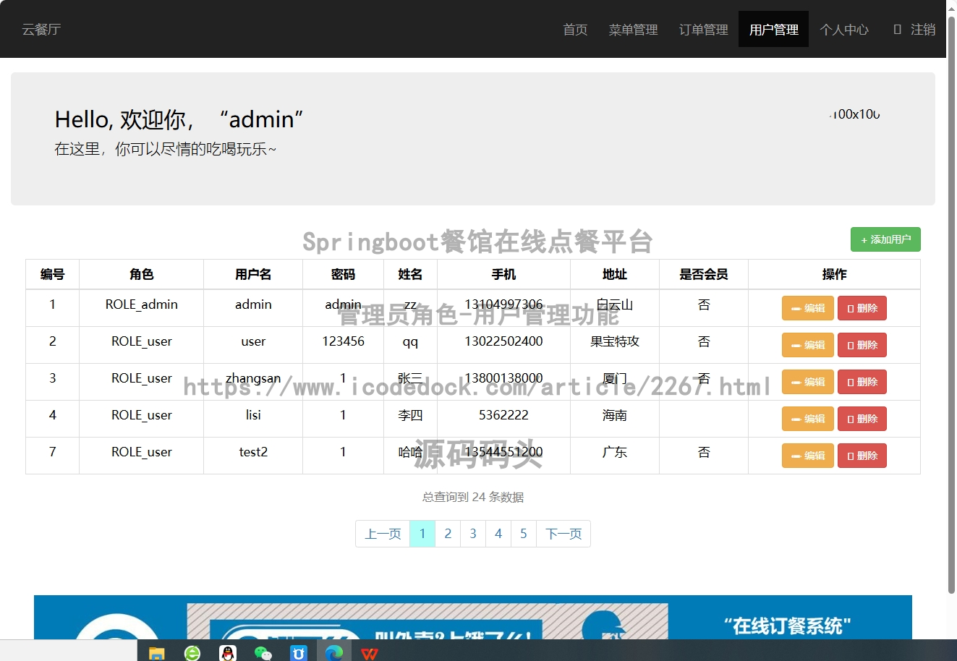Image resolution: width=957 pixels, height=661 pixels.
Task: Click phone number 5362222
Action: 504,415
